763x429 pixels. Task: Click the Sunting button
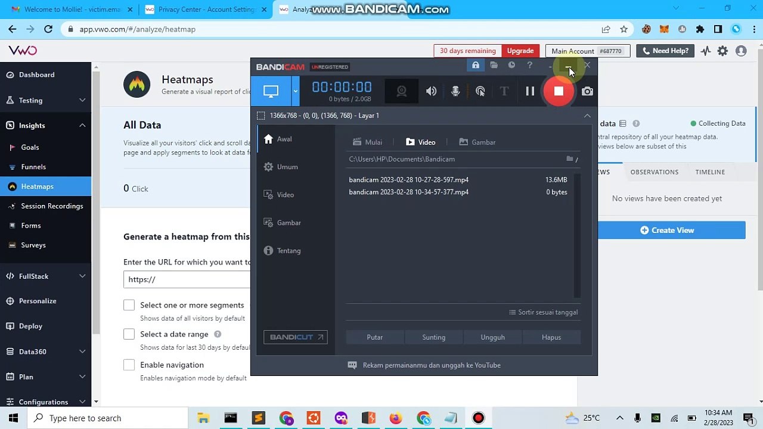coord(434,337)
